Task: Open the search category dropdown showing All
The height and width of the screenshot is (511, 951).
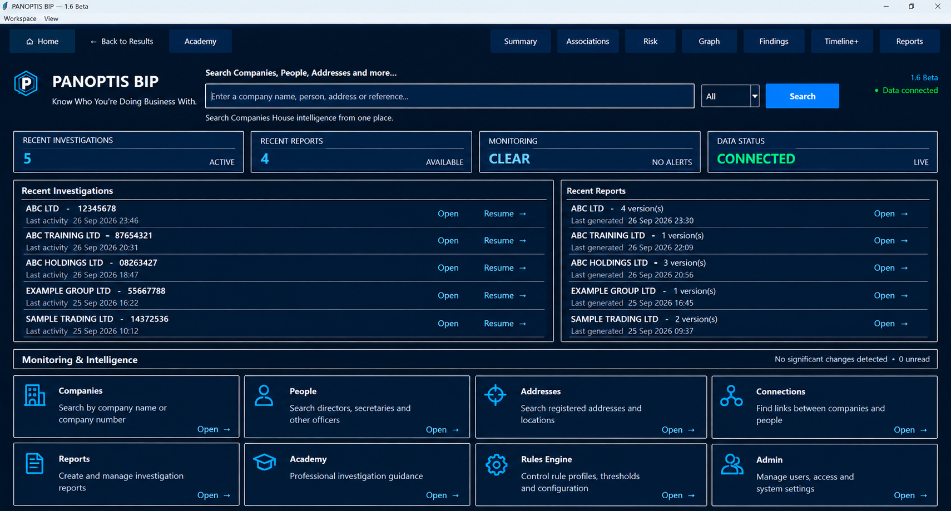Action: pos(730,96)
